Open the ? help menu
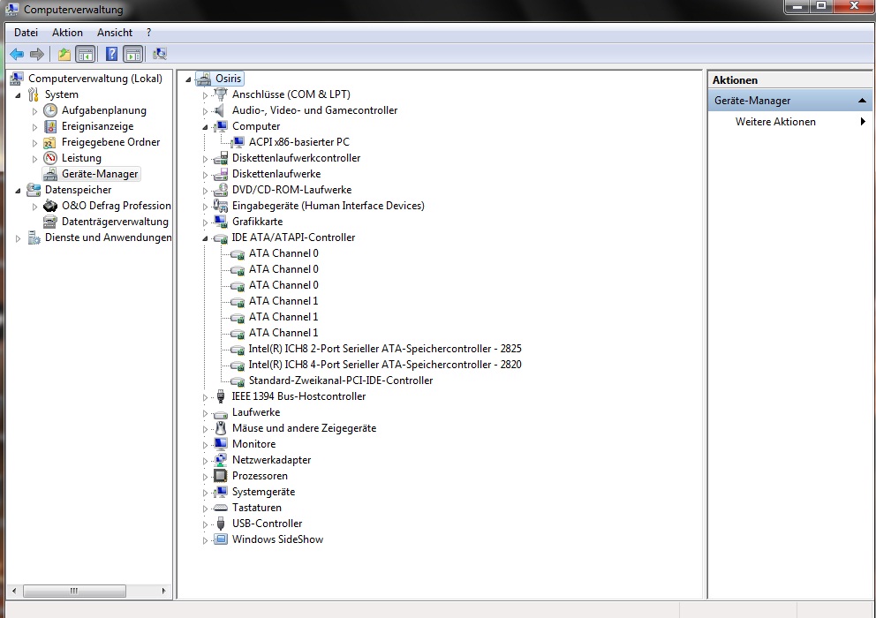Viewport: 876px width, 618px height. pyautogui.click(x=148, y=33)
